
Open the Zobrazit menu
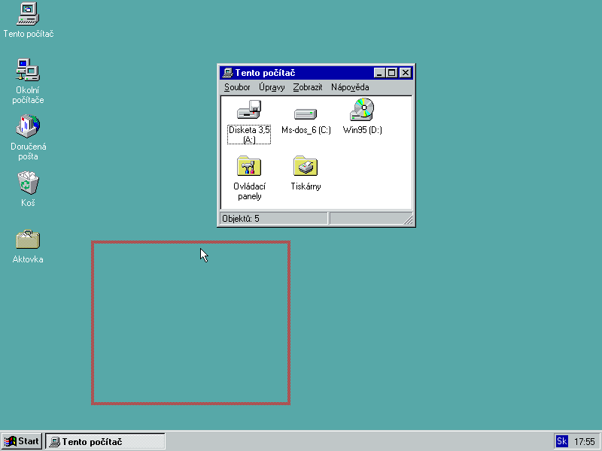[308, 87]
